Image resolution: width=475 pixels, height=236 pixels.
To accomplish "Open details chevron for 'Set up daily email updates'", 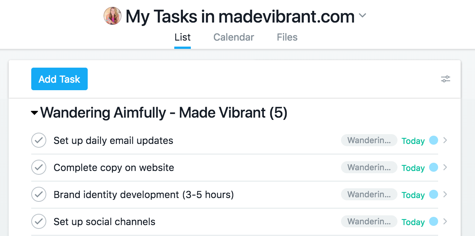I will (445, 140).
